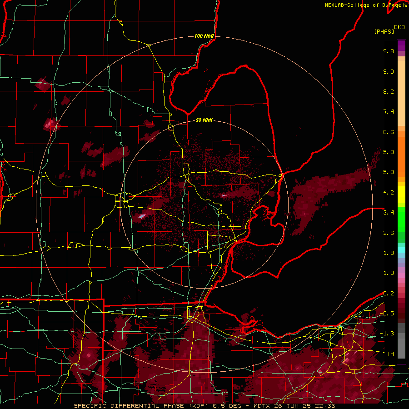Select the 9.8 legend value
Screen dimensions: 409x409
tap(389, 51)
